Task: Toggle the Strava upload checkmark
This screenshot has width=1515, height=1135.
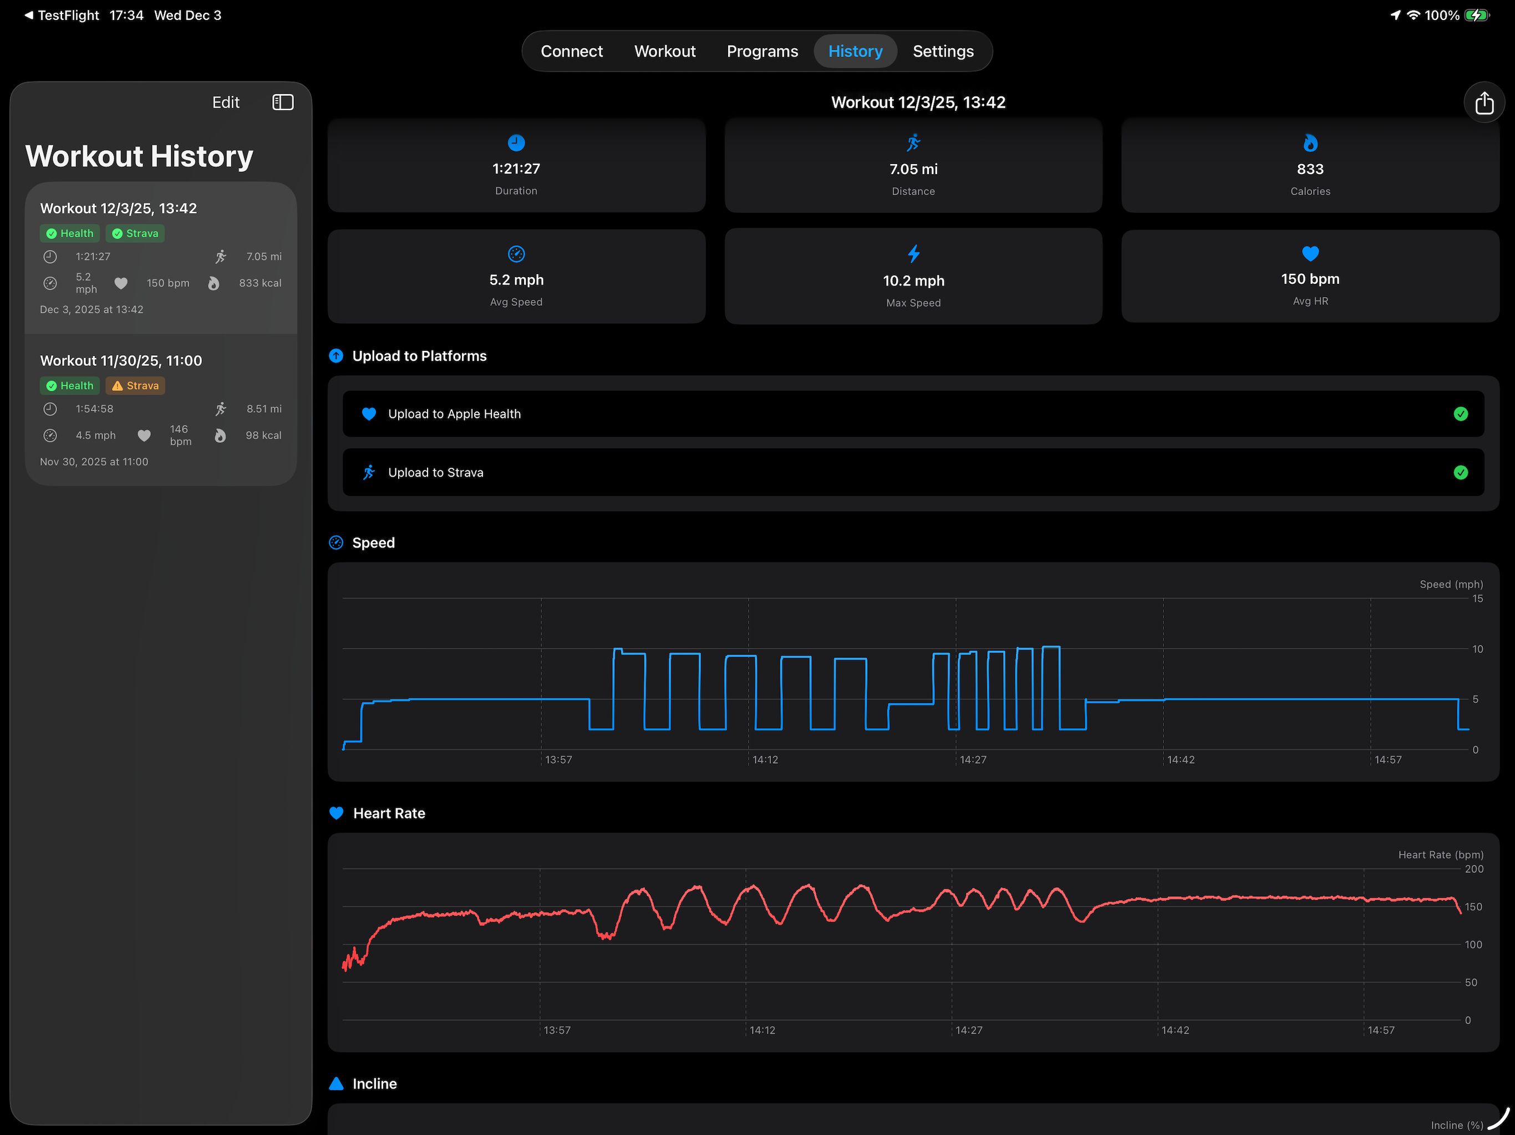Action: tap(1461, 472)
